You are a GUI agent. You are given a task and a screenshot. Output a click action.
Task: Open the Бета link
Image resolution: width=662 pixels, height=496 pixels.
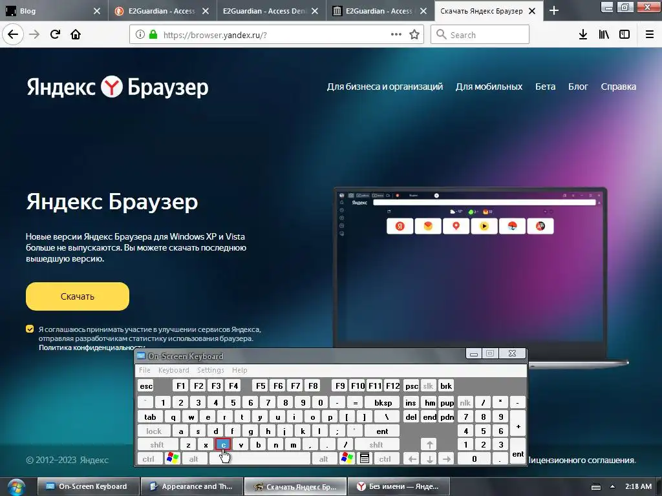(x=545, y=87)
